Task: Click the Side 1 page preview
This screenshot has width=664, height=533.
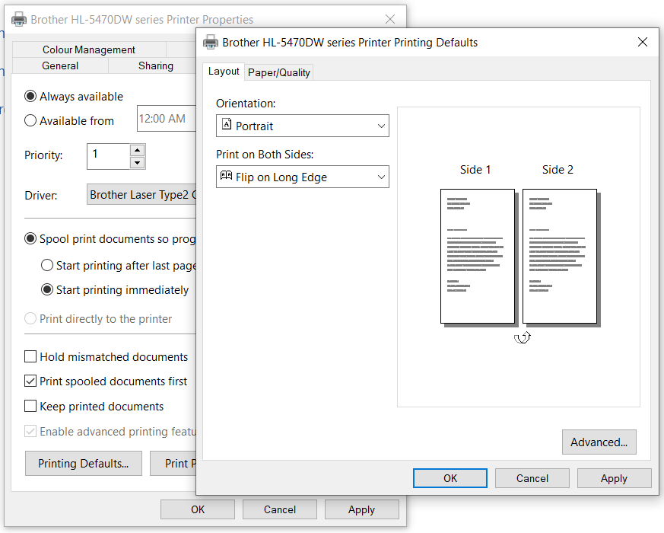Action: [477, 256]
